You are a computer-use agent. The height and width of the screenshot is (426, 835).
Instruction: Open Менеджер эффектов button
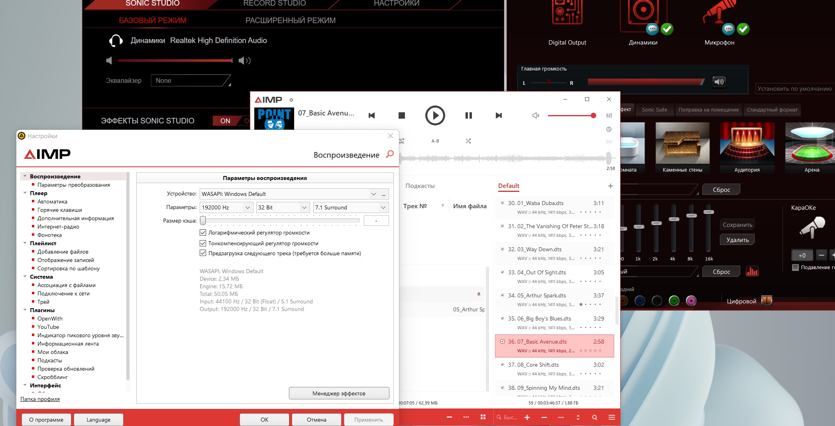339,393
